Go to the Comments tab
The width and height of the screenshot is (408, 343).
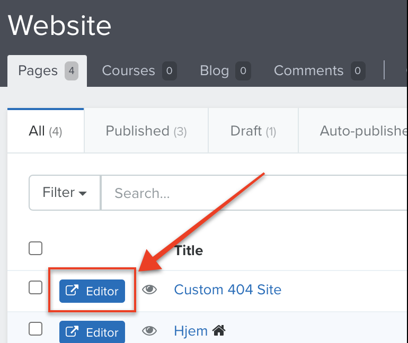pos(320,71)
